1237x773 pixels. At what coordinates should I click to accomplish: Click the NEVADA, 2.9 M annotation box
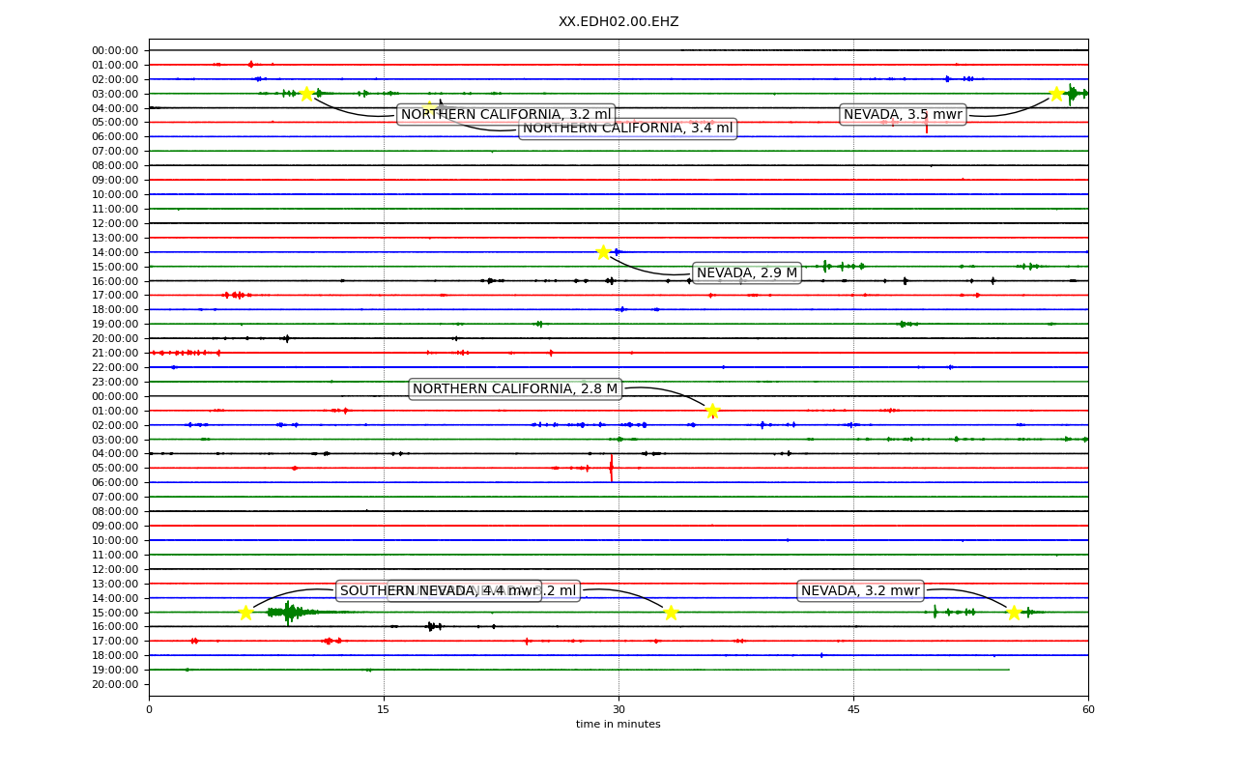747,273
